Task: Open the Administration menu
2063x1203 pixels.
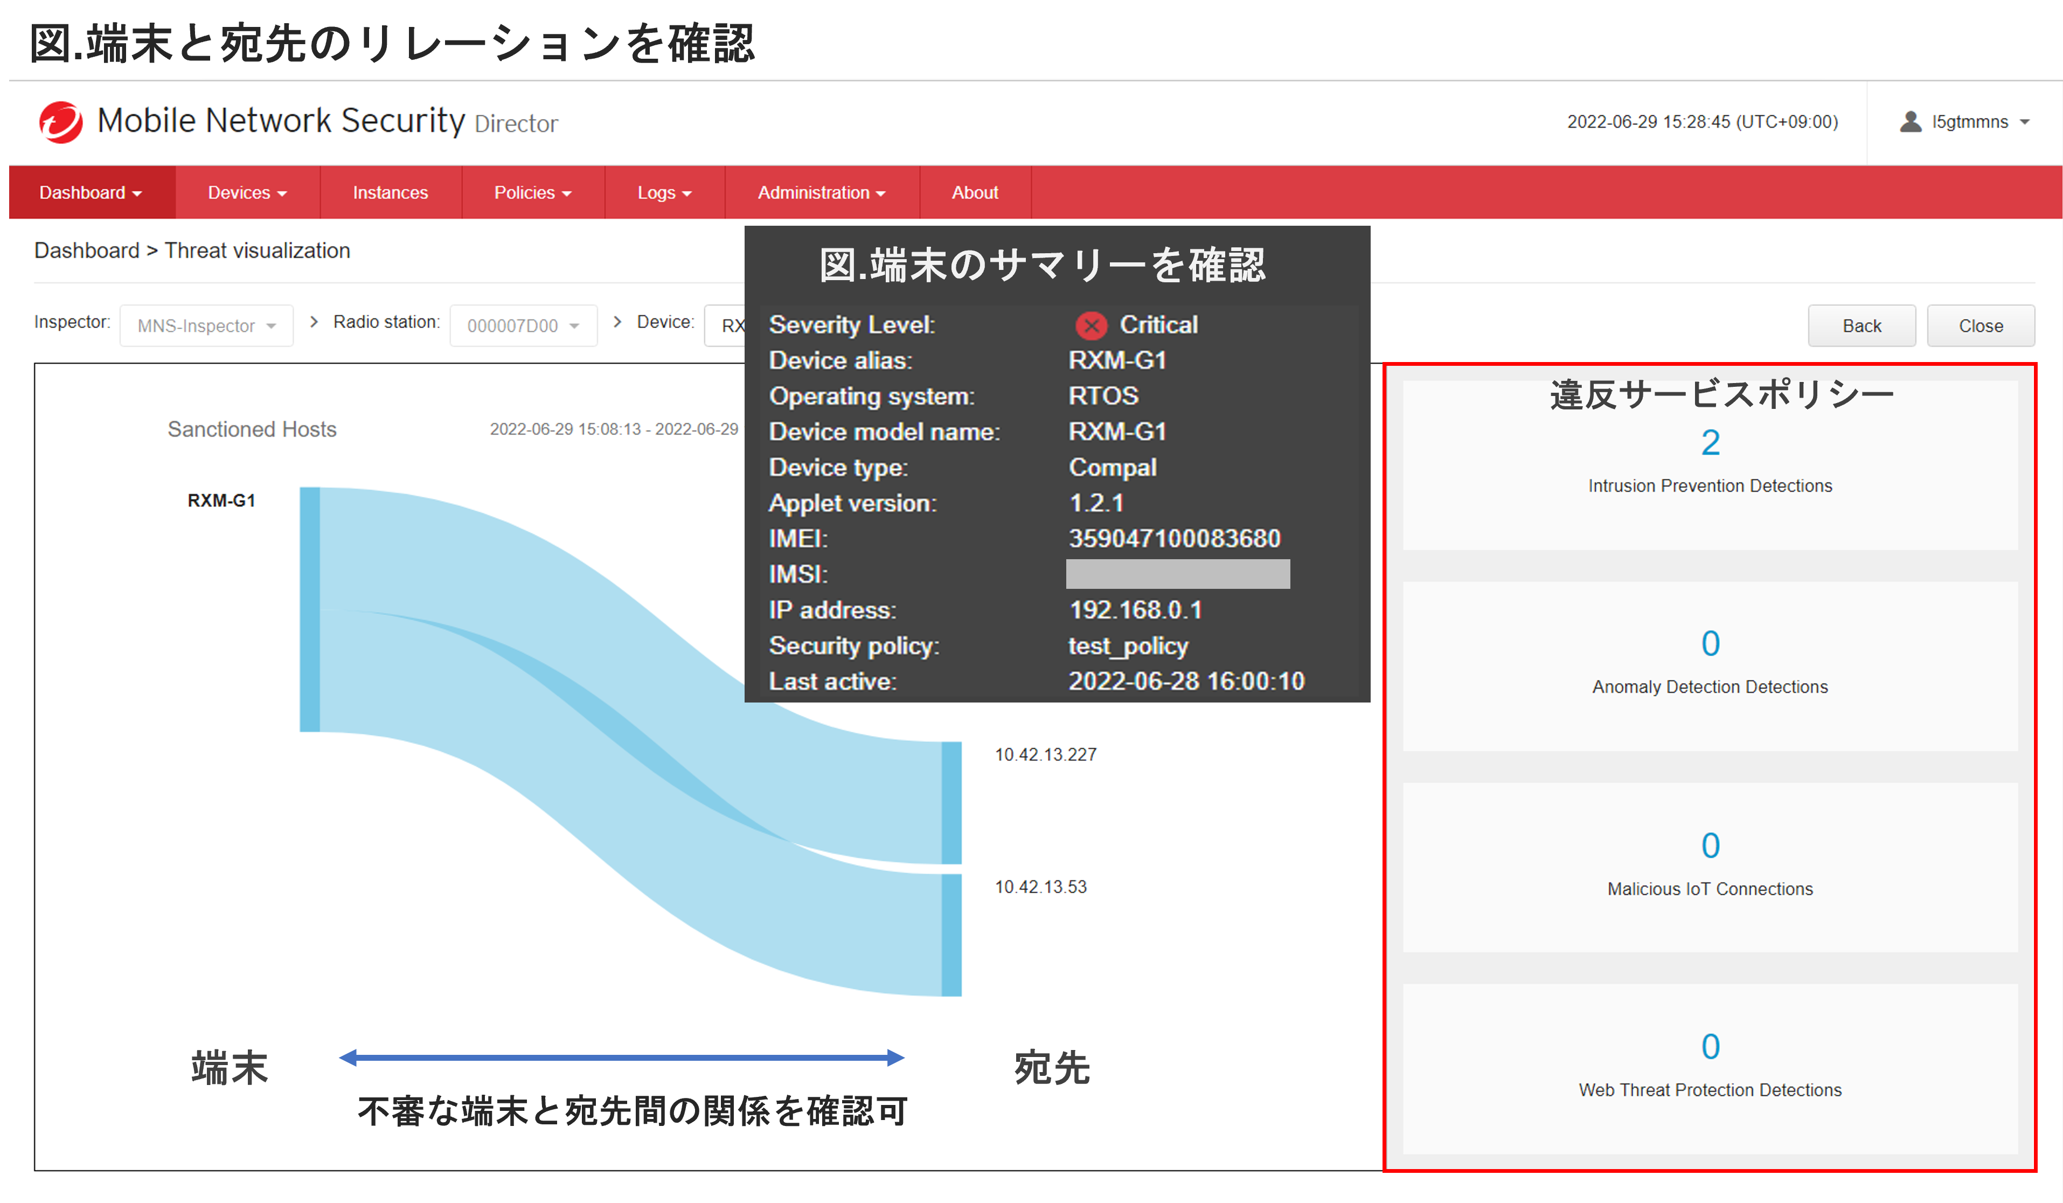Action: coord(821,192)
